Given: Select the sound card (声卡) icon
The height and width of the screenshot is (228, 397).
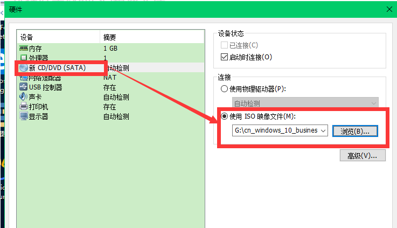Looking at the screenshot, I should point(24,97).
